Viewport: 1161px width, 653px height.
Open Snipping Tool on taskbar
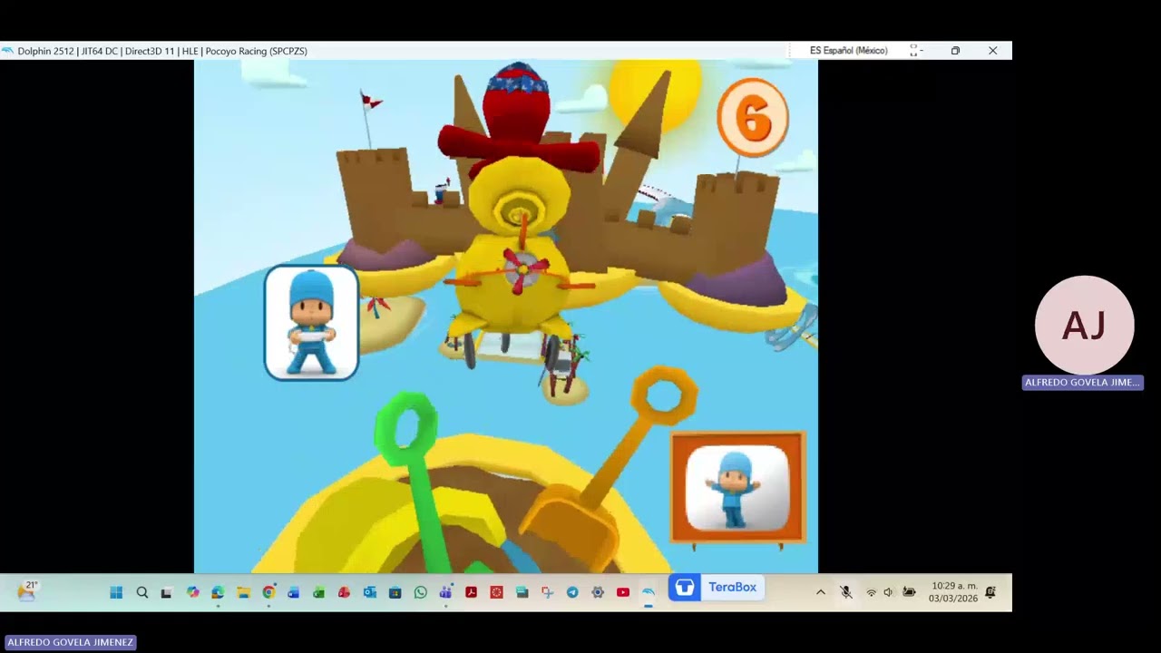547,592
